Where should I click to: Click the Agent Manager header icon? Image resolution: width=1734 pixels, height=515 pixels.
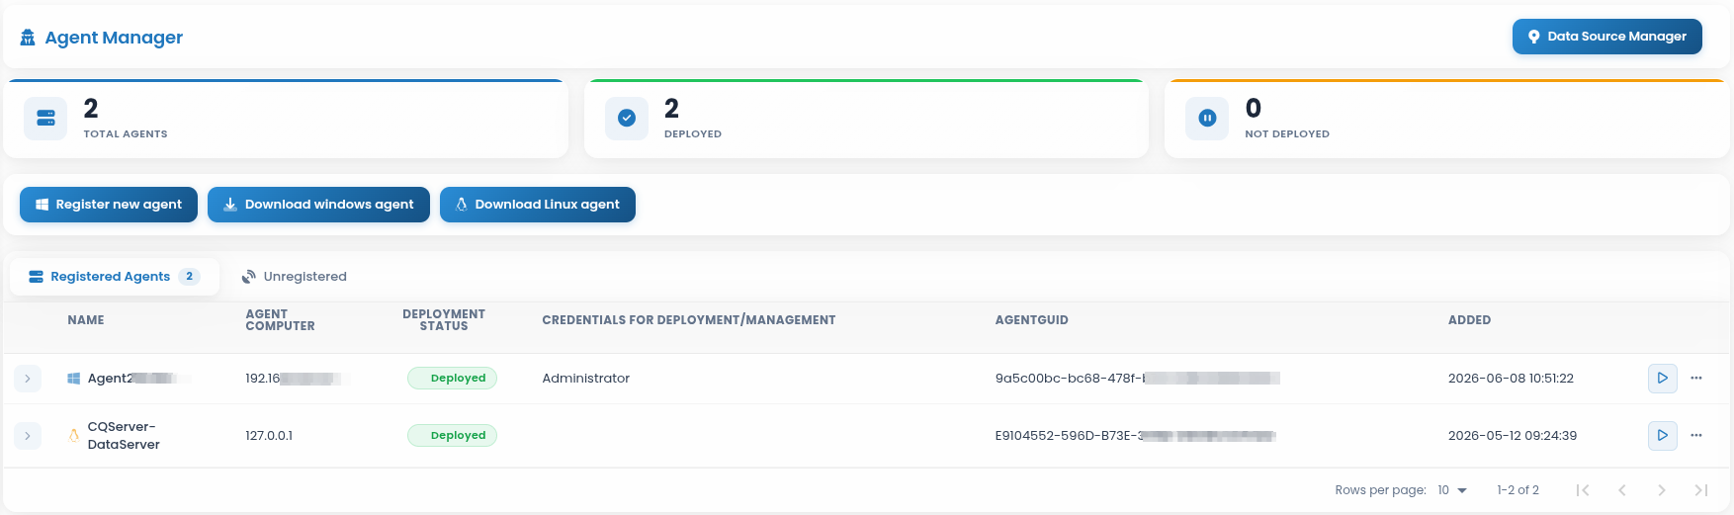tap(28, 38)
